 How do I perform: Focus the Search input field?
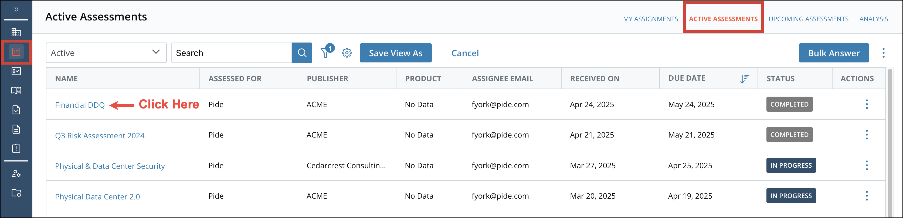[231, 53]
